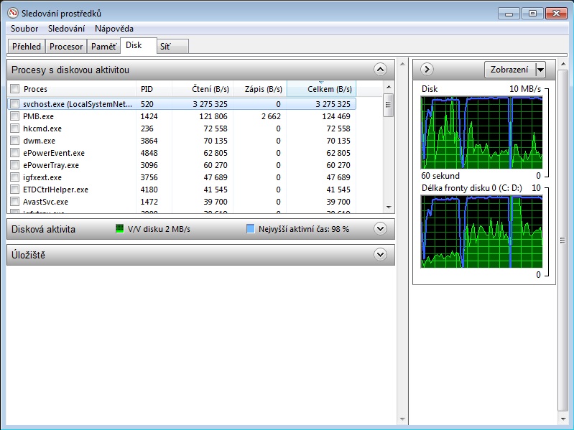Click the blue Nejvyšší aktivní čas legend square
This screenshot has width=574, height=430.
point(251,229)
